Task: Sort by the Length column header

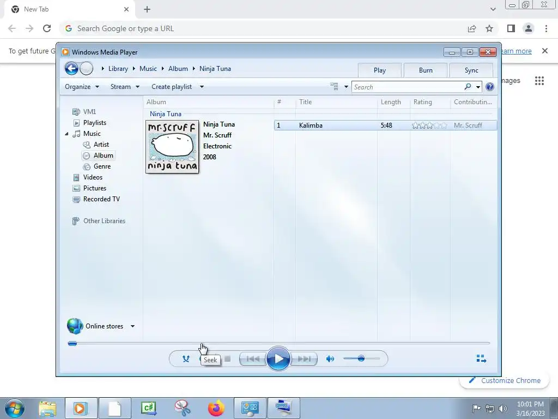Action: point(393,102)
